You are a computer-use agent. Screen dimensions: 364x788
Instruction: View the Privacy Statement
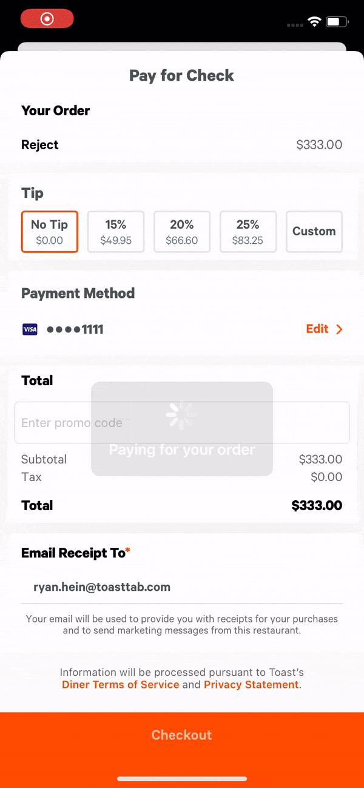point(250,684)
